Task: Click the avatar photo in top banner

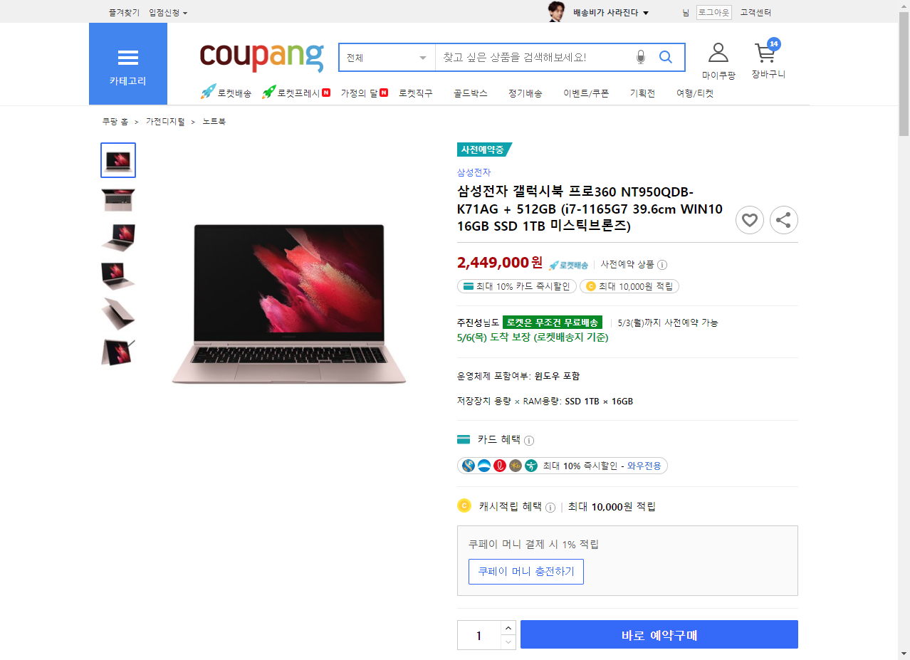Action: tap(555, 11)
